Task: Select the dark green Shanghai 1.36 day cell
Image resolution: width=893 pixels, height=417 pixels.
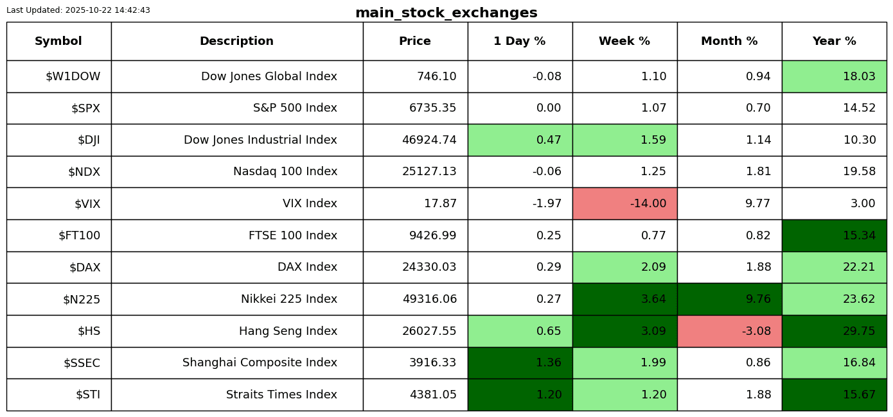Action: click(x=520, y=363)
